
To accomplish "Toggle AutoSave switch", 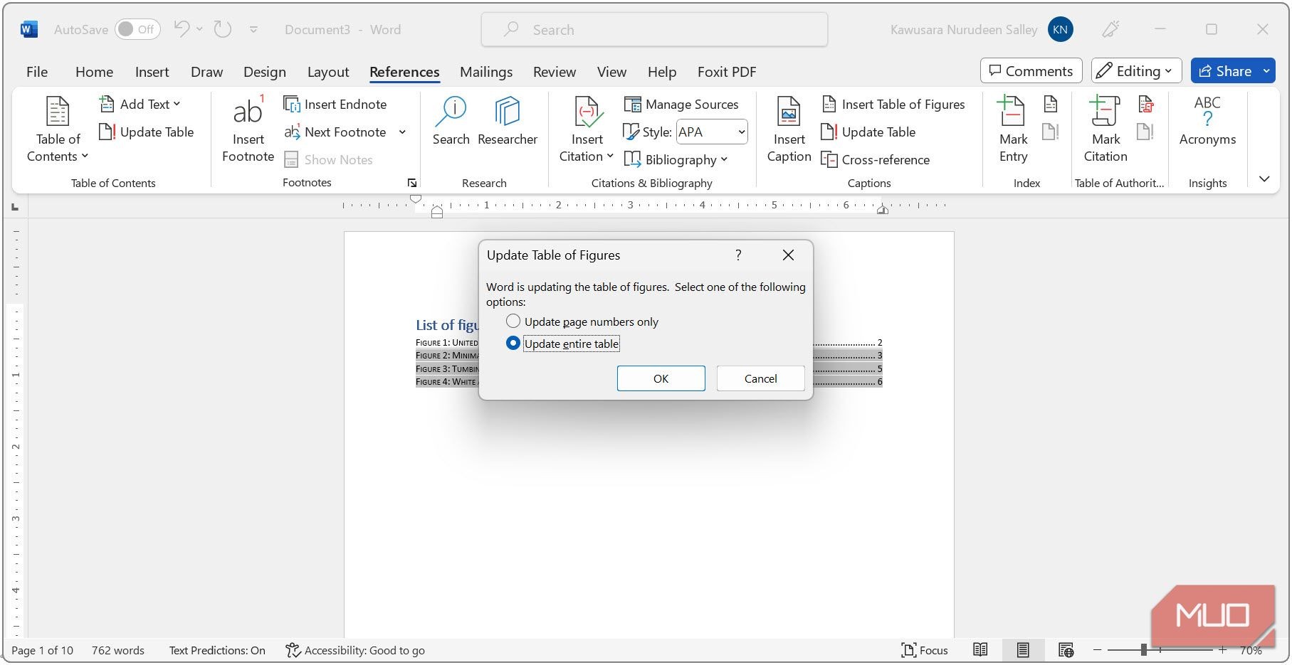I will tap(137, 29).
